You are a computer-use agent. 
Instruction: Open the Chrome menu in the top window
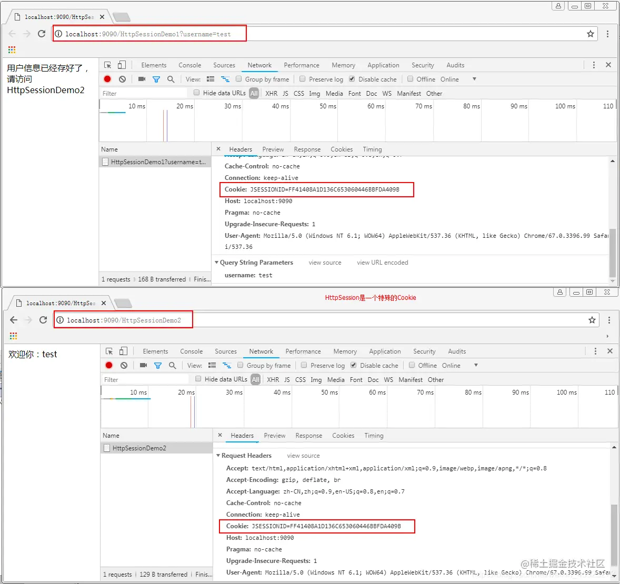(x=608, y=34)
